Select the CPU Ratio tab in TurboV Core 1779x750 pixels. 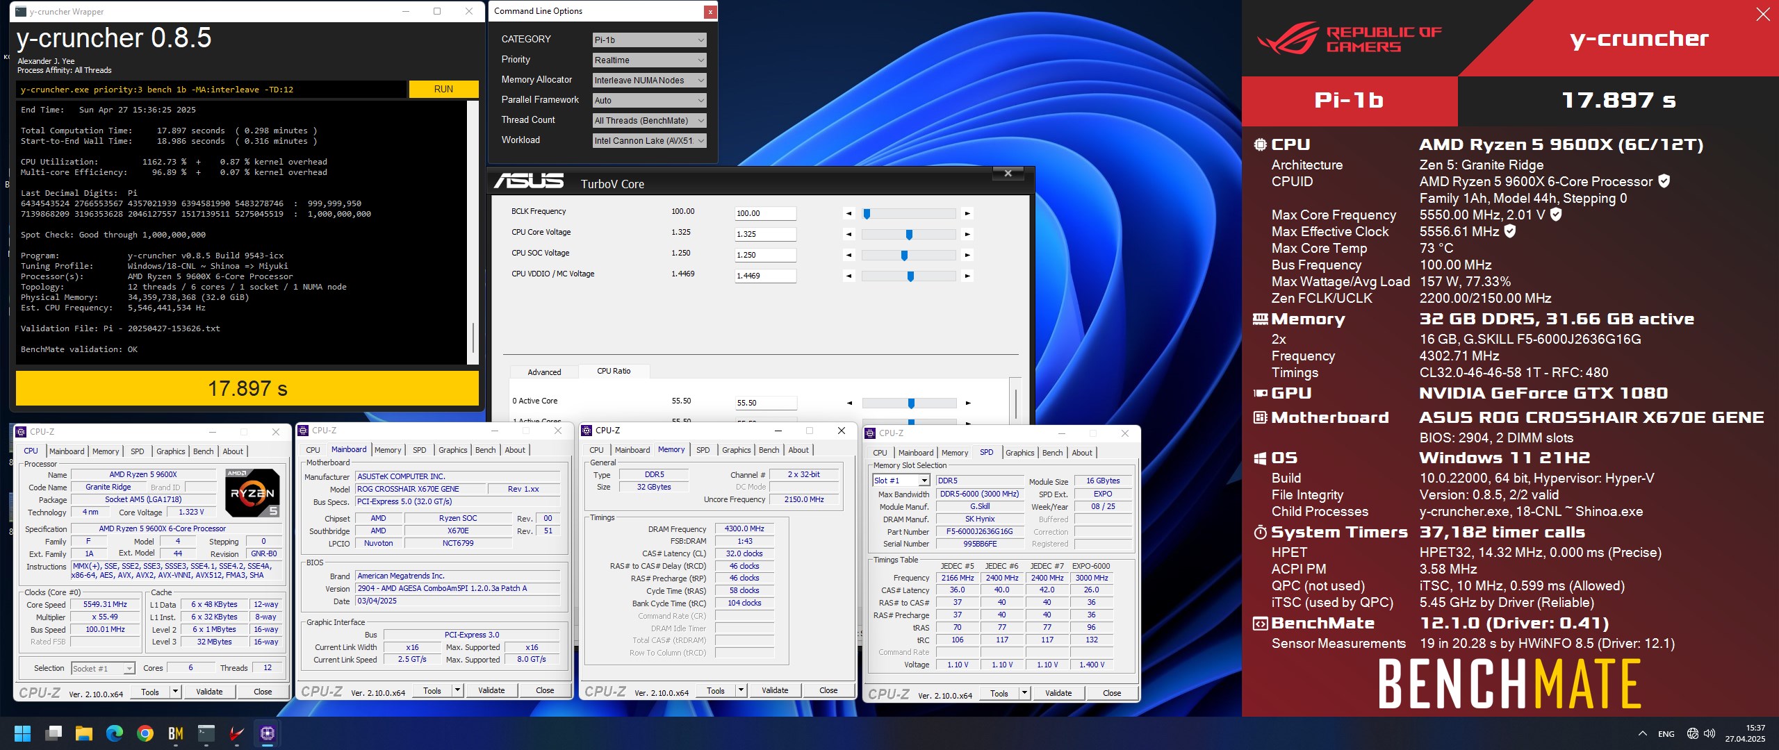pos(614,371)
